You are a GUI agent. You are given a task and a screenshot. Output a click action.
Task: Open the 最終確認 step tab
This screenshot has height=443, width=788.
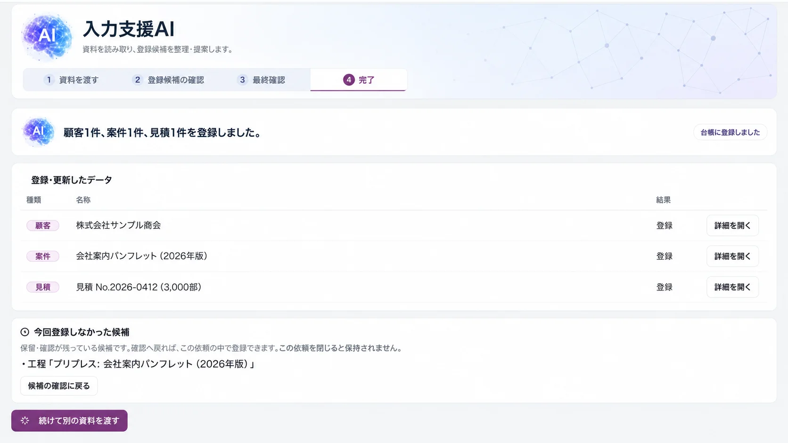[262, 80]
